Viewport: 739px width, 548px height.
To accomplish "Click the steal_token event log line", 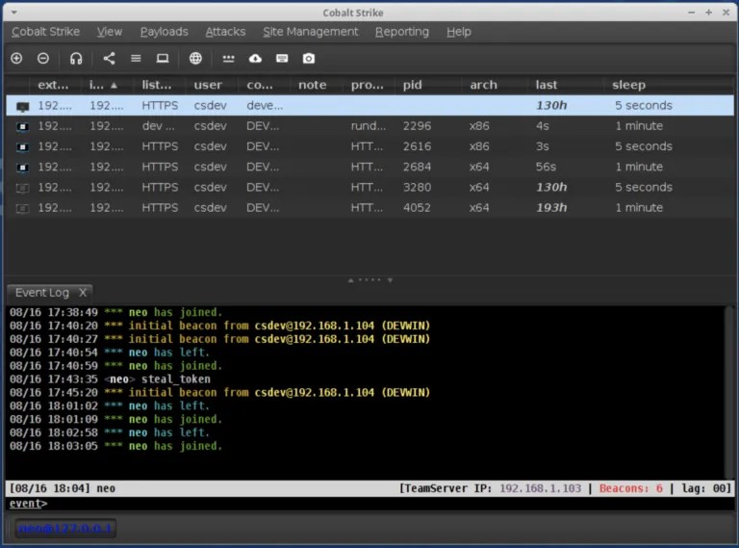I will 110,379.
